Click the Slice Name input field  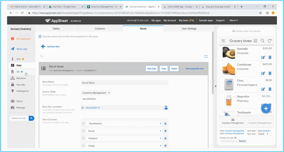click(125, 83)
